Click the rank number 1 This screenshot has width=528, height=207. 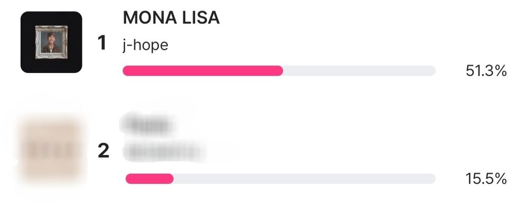(102, 43)
